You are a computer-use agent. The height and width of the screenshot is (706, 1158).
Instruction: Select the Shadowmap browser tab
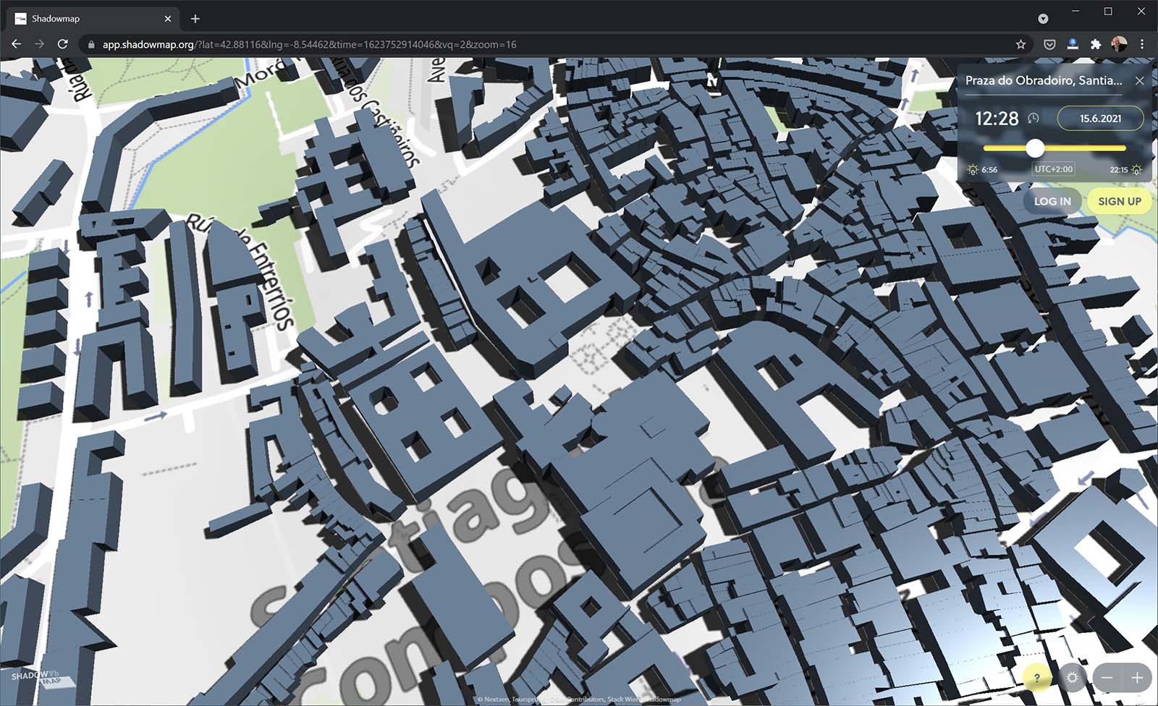point(94,19)
